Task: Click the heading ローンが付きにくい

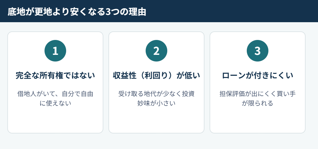Action: (x=257, y=76)
